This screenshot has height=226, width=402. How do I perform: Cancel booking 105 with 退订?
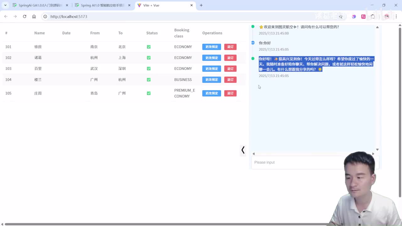pos(230,93)
